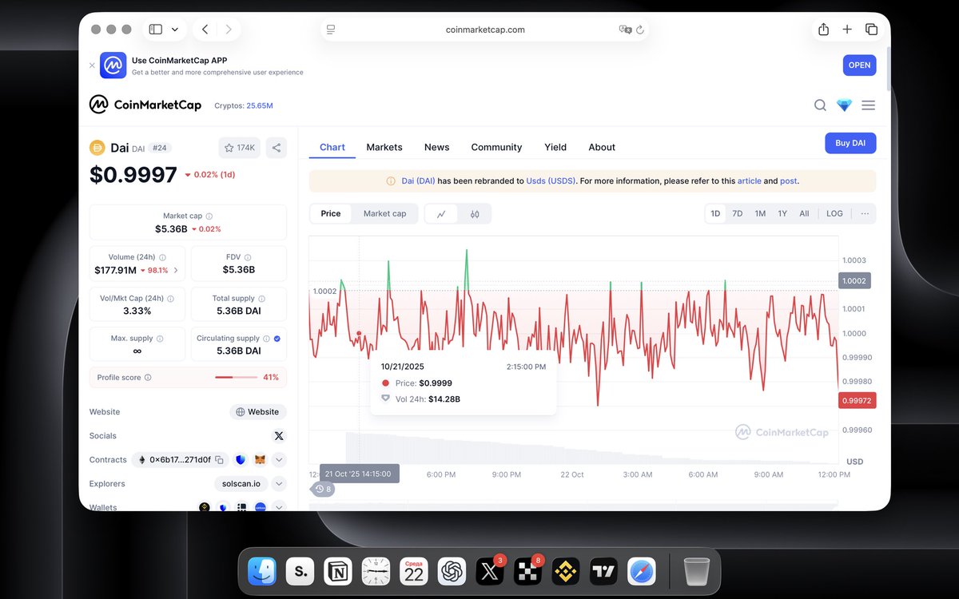Switch to the Markets tab
The width and height of the screenshot is (959, 599).
coord(384,147)
